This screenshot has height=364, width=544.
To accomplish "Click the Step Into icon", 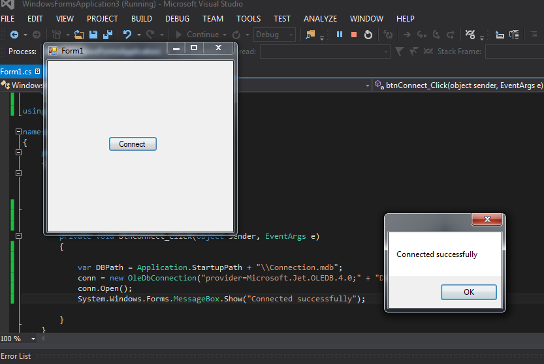I will pos(421,35).
